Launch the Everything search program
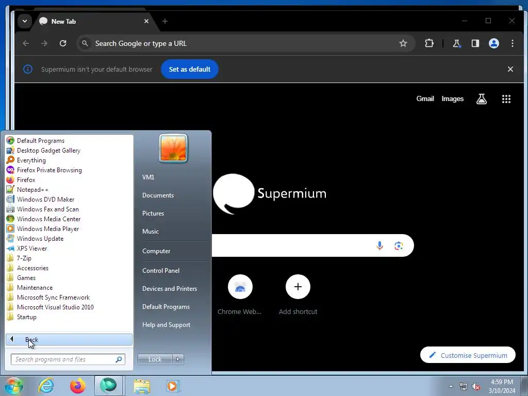This screenshot has height=396, width=528. coord(69,160)
